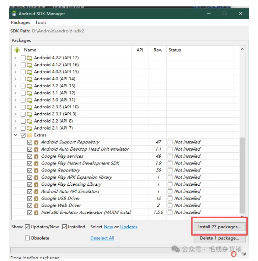Click the Updates selection link

coord(129,227)
